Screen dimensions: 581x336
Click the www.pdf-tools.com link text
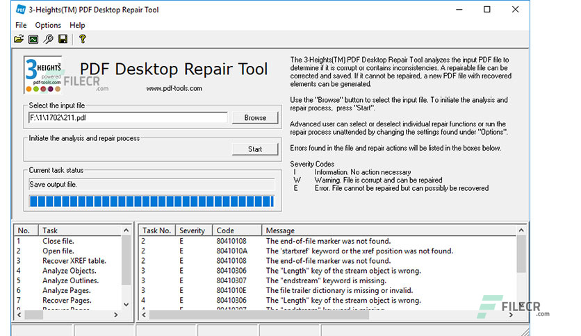click(x=174, y=88)
